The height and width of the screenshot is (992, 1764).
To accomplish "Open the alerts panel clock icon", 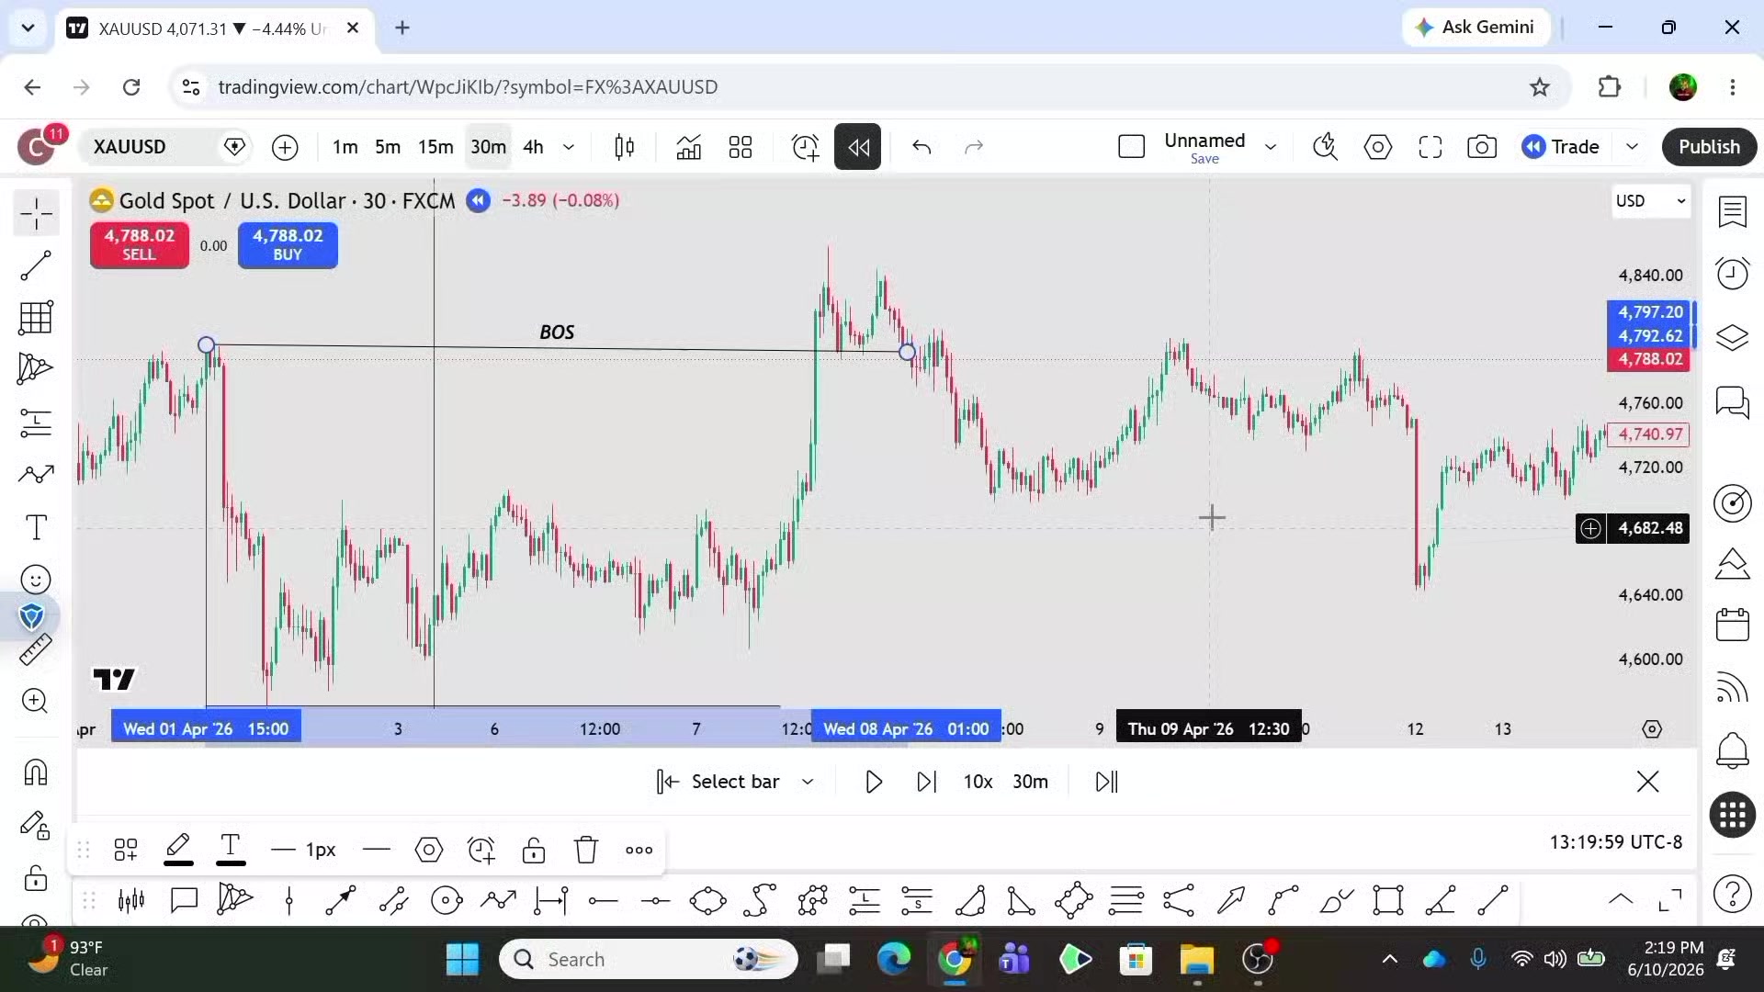I will 1732,273.
